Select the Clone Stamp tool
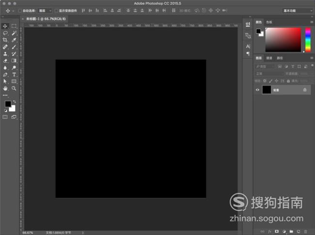The width and height of the screenshot is (315, 235). [x=5, y=54]
